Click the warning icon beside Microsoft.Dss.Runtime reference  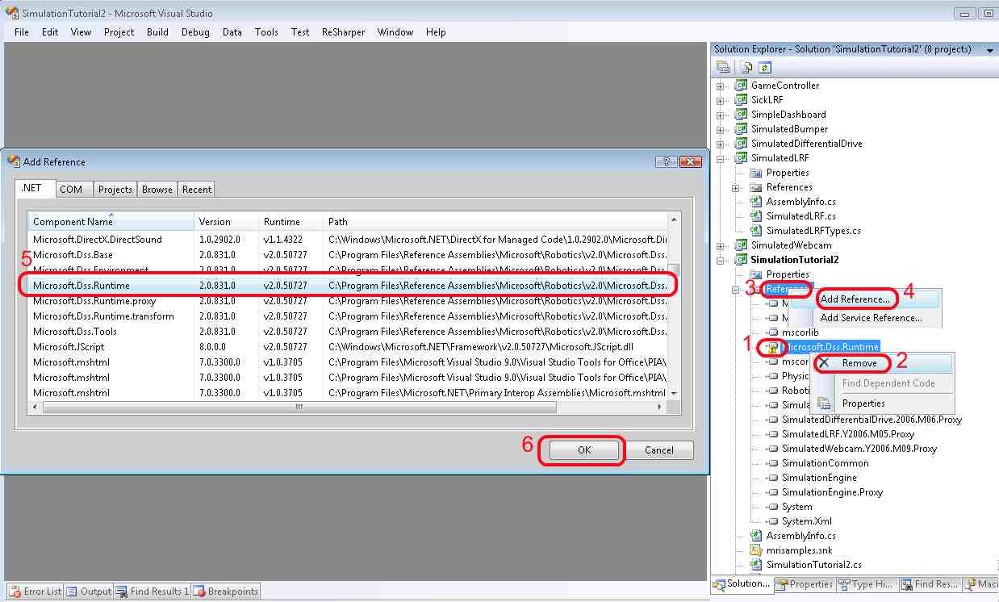point(773,348)
